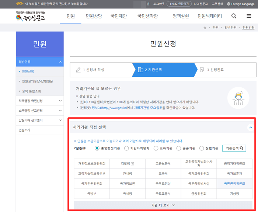Click the document check icon in step 3

tap(202, 70)
